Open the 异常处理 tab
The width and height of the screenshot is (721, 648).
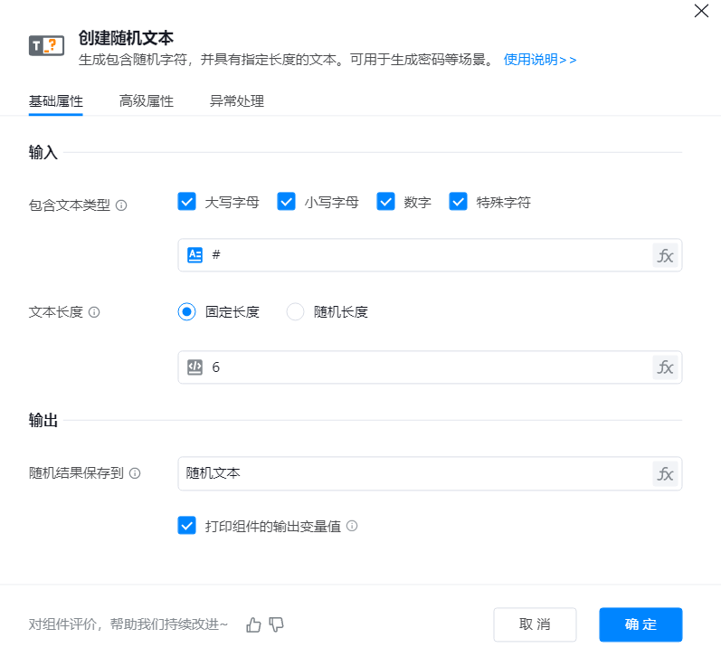pos(237,101)
